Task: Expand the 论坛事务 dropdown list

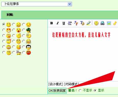Action: point(69,4)
